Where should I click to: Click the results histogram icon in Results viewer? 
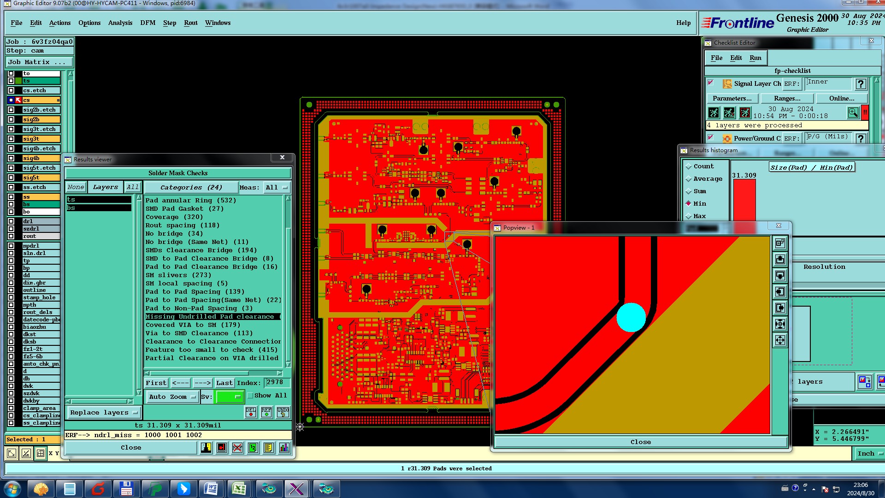tap(284, 447)
